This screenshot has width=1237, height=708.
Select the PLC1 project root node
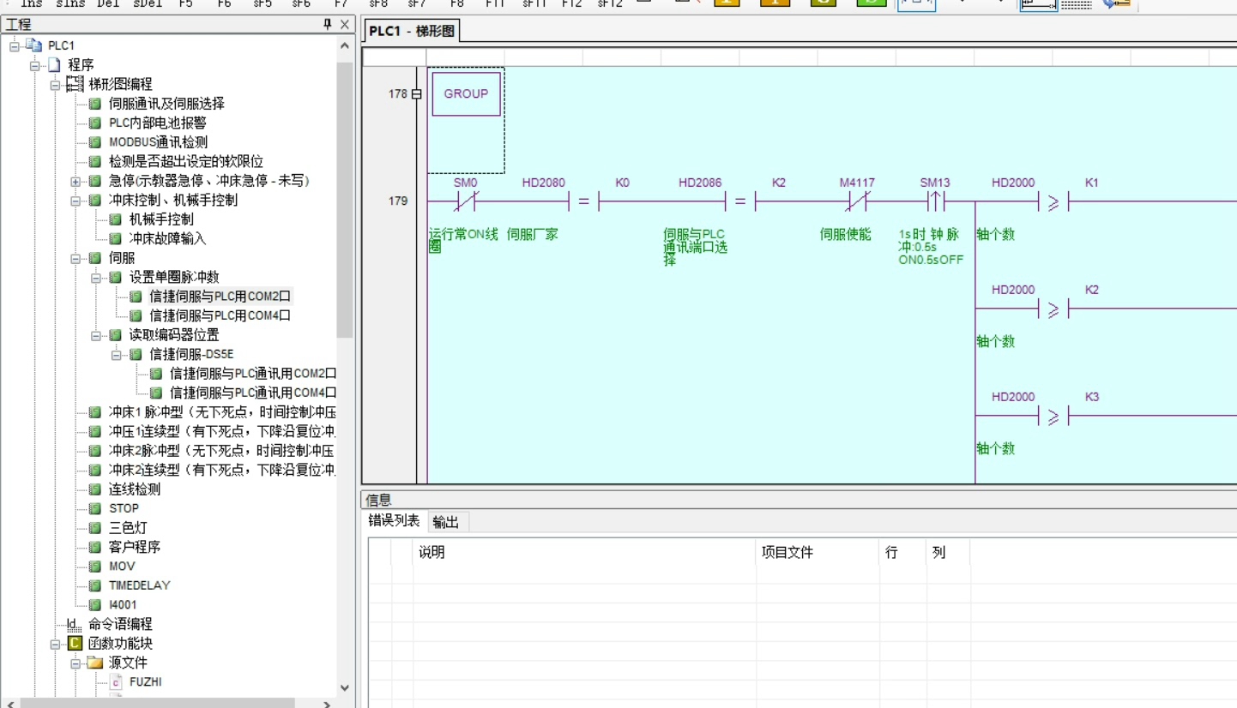tap(61, 45)
